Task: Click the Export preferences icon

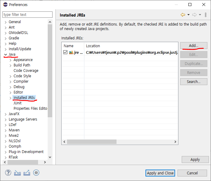Action: pos(27,173)
